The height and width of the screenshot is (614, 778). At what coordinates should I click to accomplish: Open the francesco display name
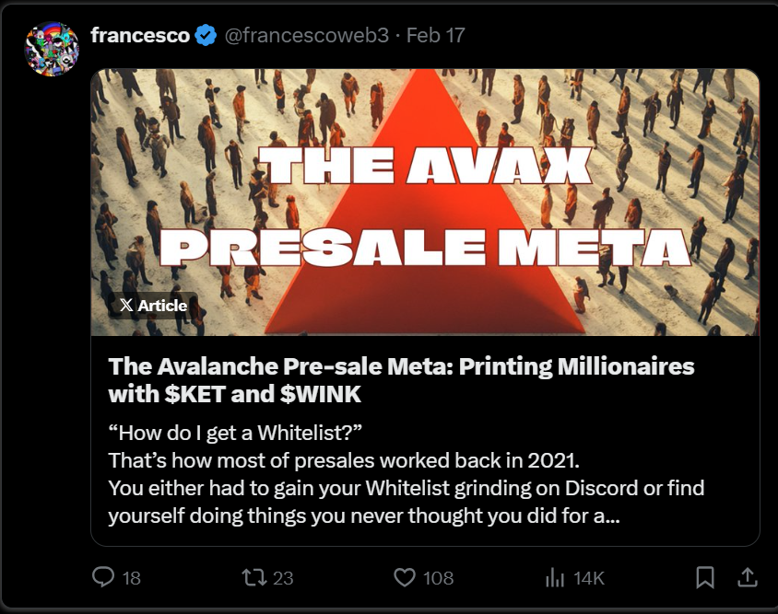coord(140,35)
